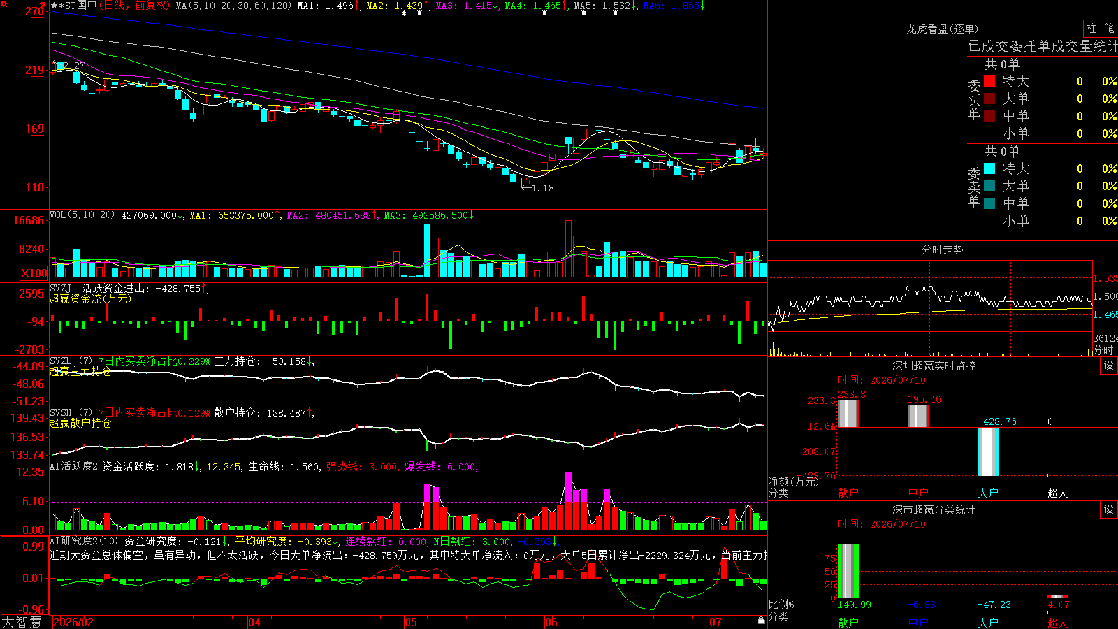Click the SVZL (7) indicator name
The height and width of the screenshot is (629, 1118).
coord(71,361)
